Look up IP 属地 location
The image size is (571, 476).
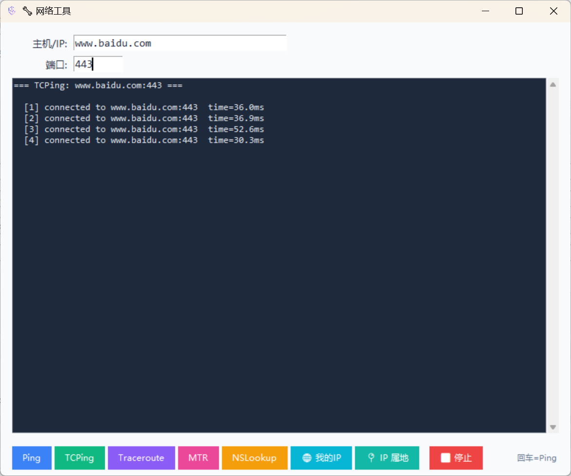pyautogui.click(x=387, y=458)
